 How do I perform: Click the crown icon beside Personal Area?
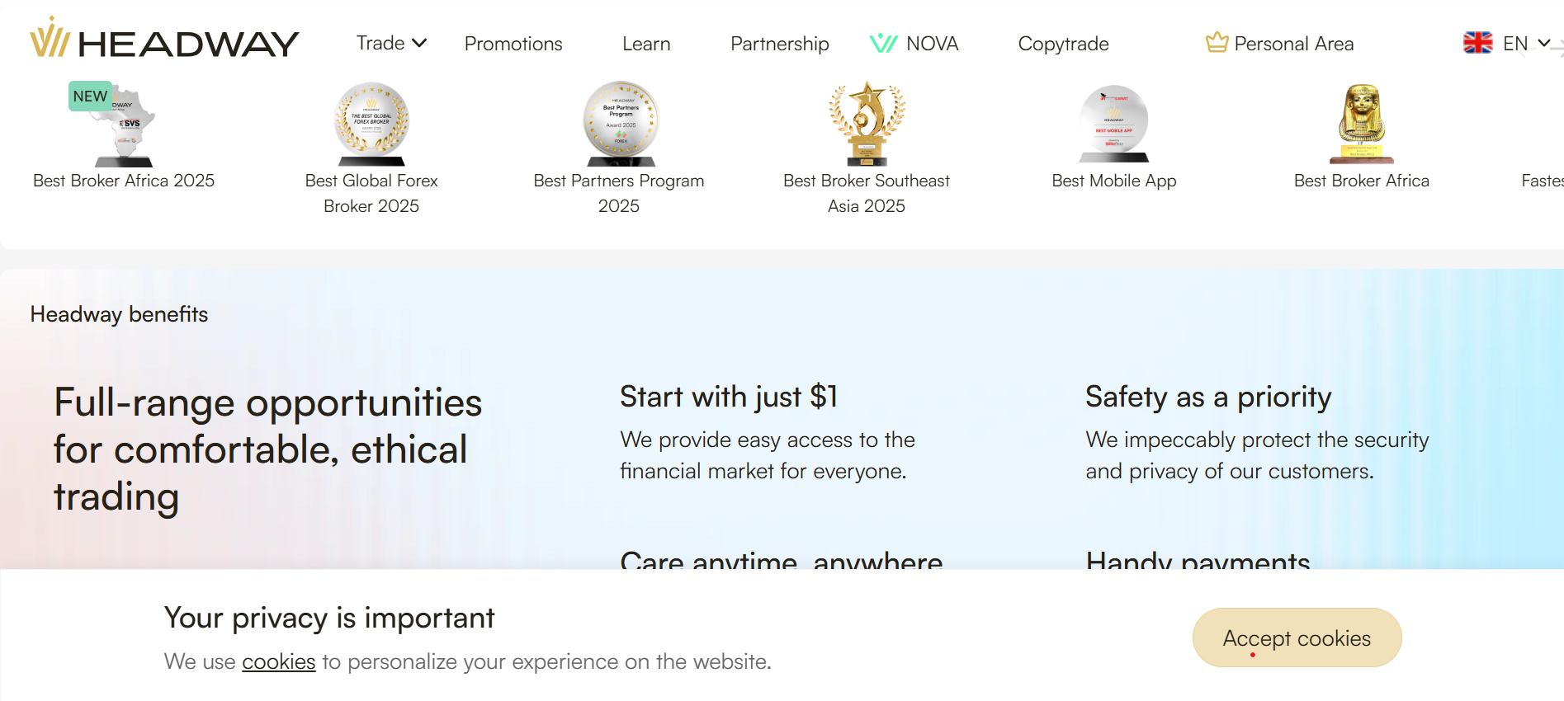tap(1216, 41)
